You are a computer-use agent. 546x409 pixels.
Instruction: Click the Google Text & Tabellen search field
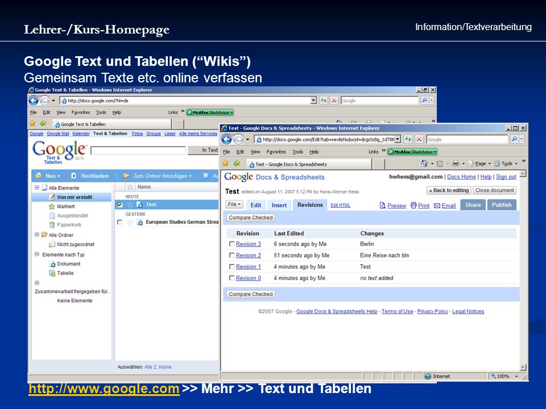[138, 150]
